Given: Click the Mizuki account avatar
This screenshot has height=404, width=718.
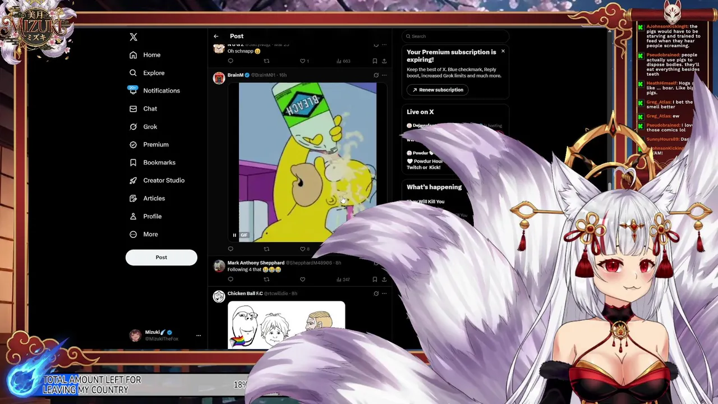Looking at the screenshot, I should tap(135, 336).
